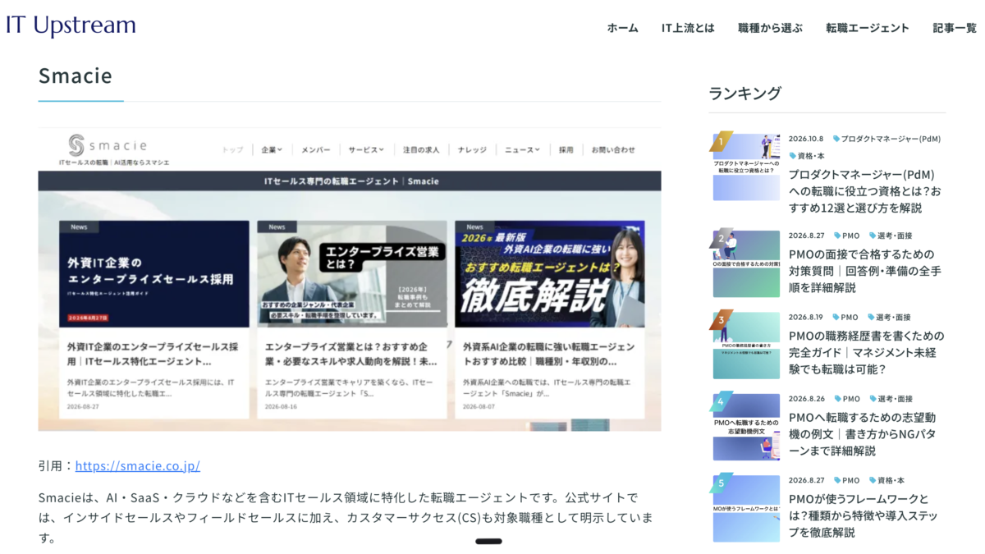
Task: Click 採用 in the Smacie screenshot menu
Action: tap(566, 150)
